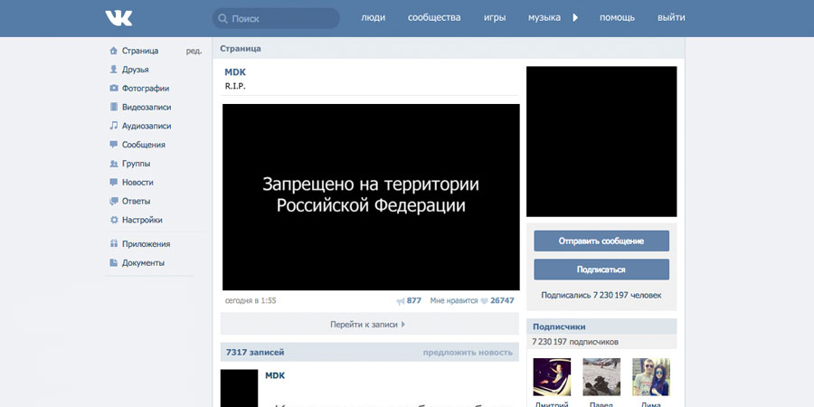Click the replies icon beside Ответы
This screenshot has height=407, width=814.
[x=114, y=201]
